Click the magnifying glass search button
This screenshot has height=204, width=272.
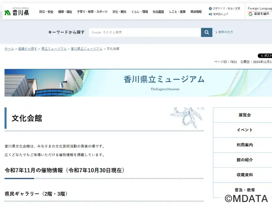pyautogui.click(x=206, y=32)
